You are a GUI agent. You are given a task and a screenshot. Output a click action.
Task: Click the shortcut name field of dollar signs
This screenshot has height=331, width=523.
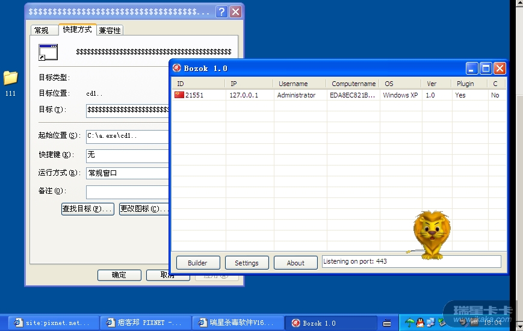(153, 52)
